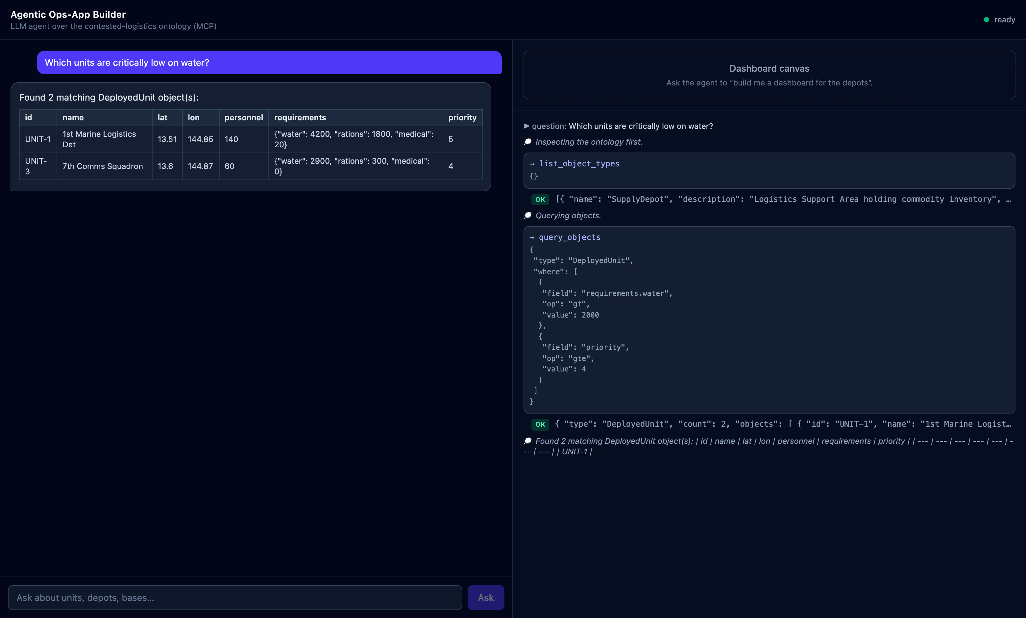Select the 'UNIT-1' id cell

tap(38, 139)
